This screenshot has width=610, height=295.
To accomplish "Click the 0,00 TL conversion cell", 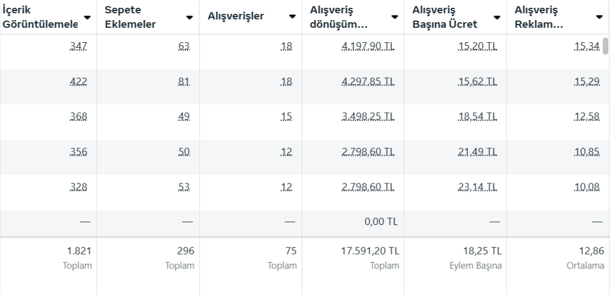I will point(381,222).
